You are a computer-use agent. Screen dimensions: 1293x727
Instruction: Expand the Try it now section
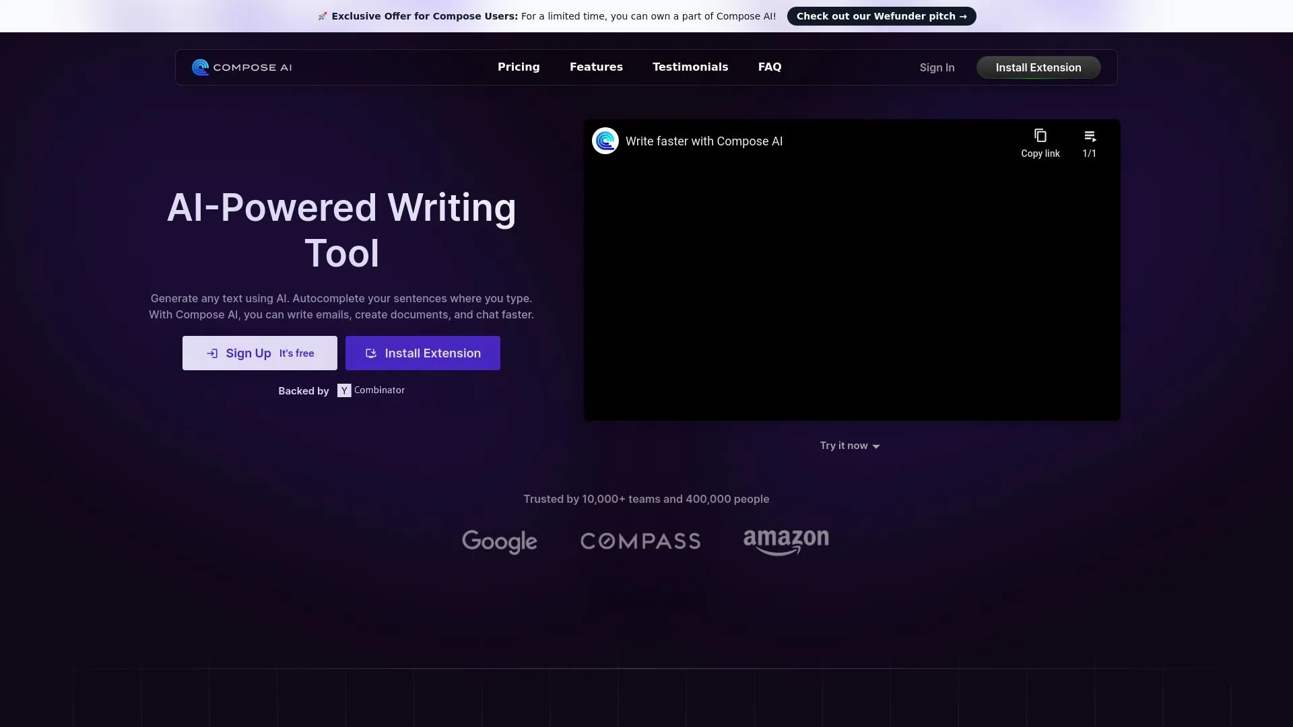coord(849,446)
